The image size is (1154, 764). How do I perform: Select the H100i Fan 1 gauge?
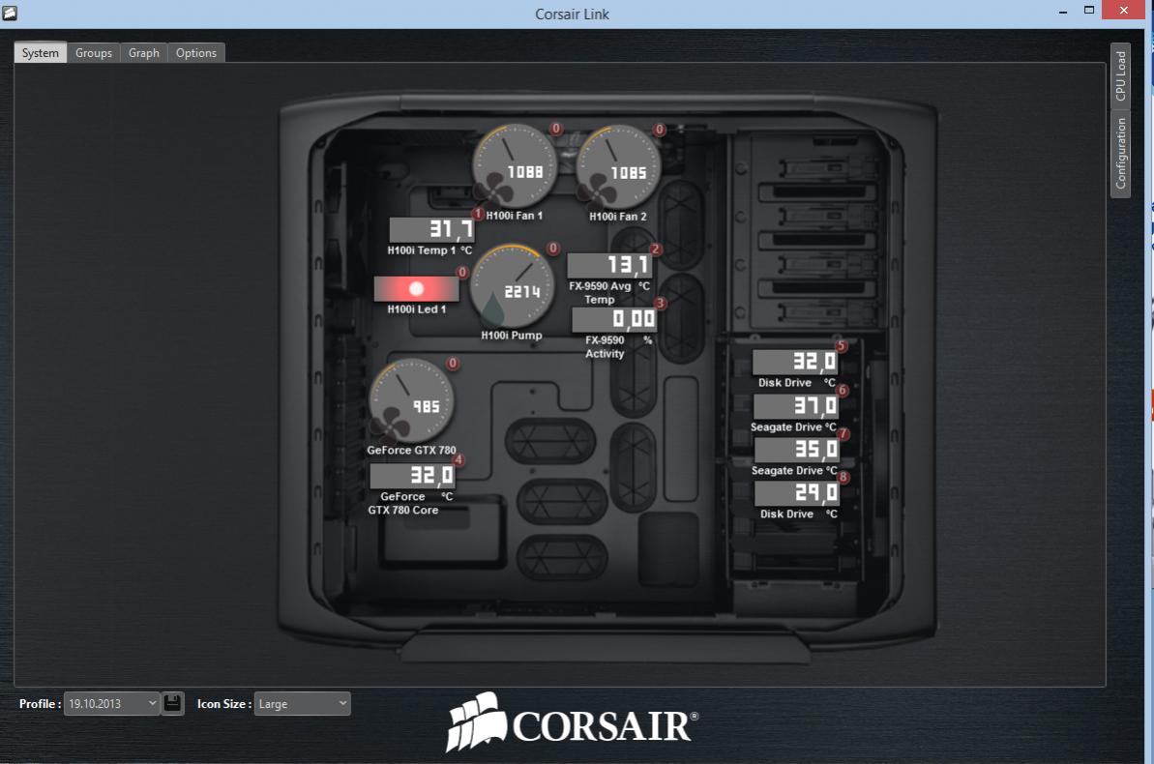click(514, 166)
